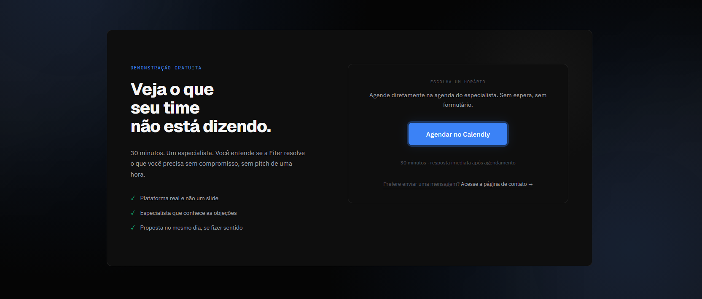This screenshot has height=299, width=702.
Task: Click the text Prefere enviar uma mensagem?
Action: click(x=421, y=184)
